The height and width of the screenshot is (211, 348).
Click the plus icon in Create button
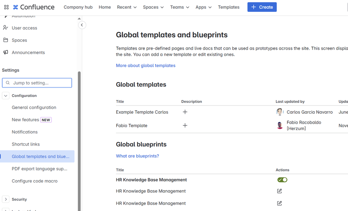coord(254,7)
